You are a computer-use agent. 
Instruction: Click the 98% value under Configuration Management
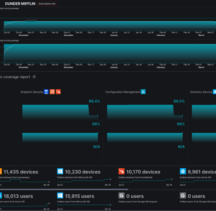pyautogui.click(x=181, y=124)
